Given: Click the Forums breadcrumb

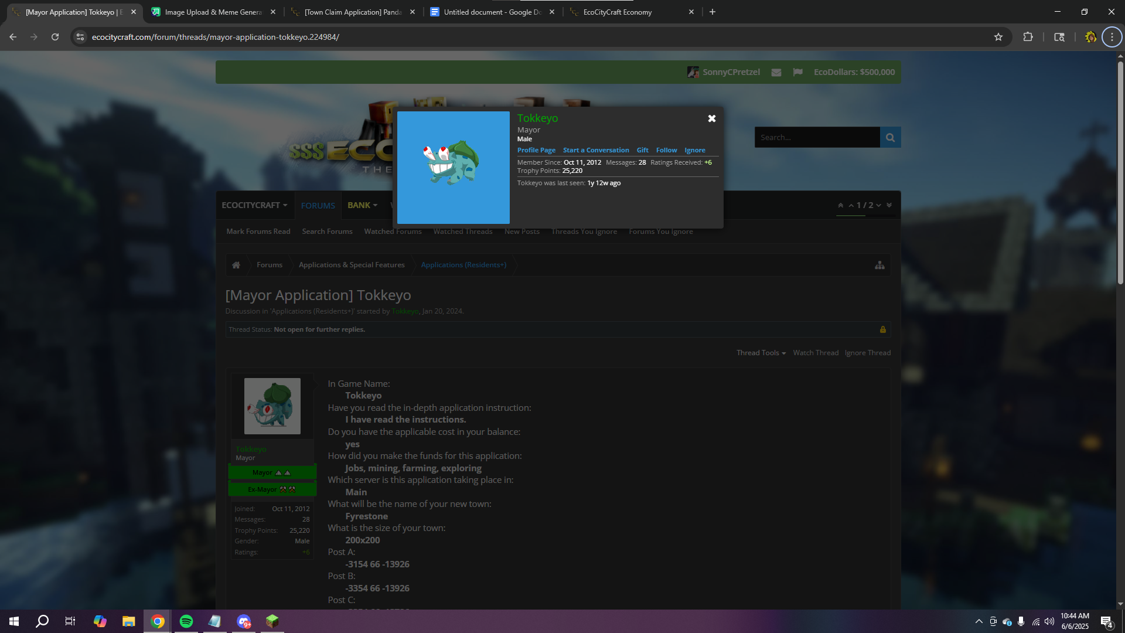Looking at the screenshot, I should [x=270, y=265].
